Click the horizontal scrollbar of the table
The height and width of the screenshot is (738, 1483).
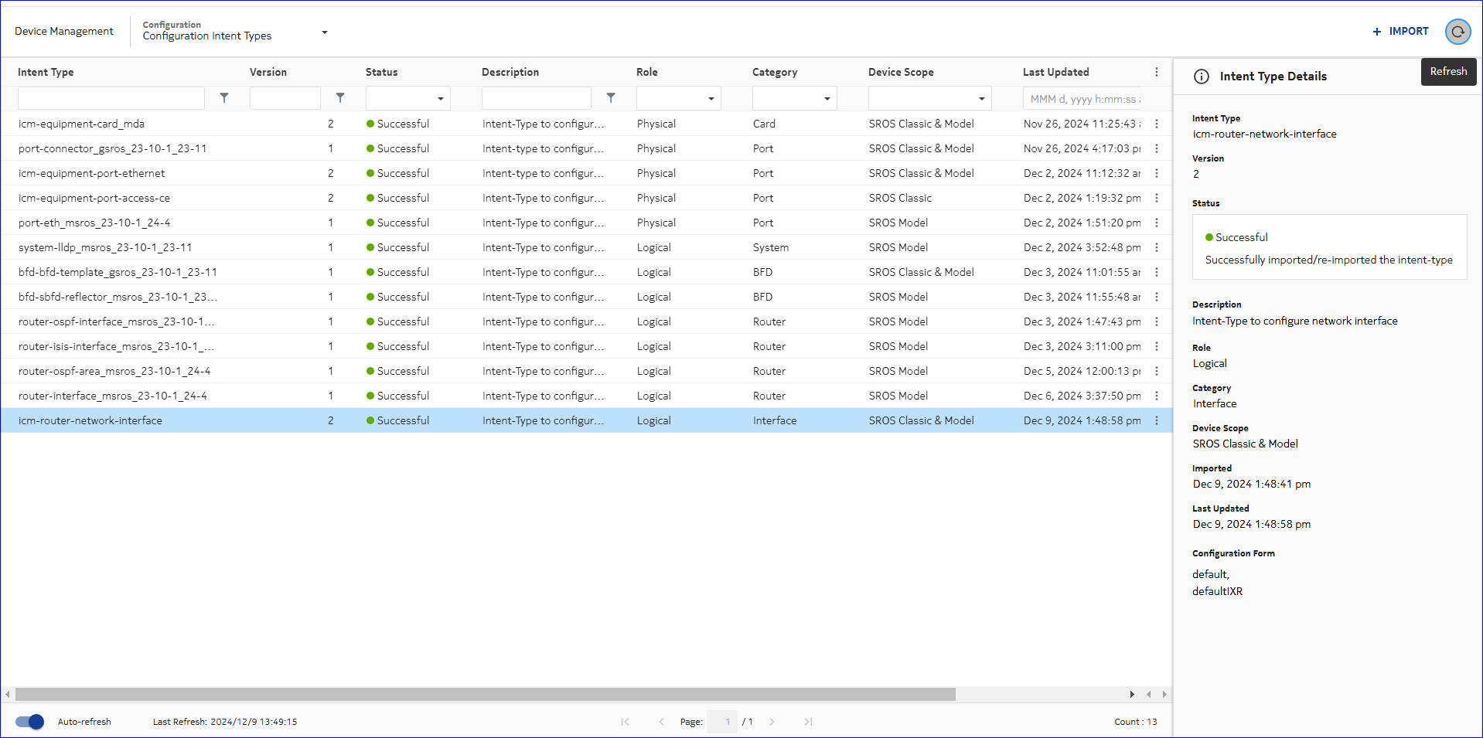(x=485, y=695)
